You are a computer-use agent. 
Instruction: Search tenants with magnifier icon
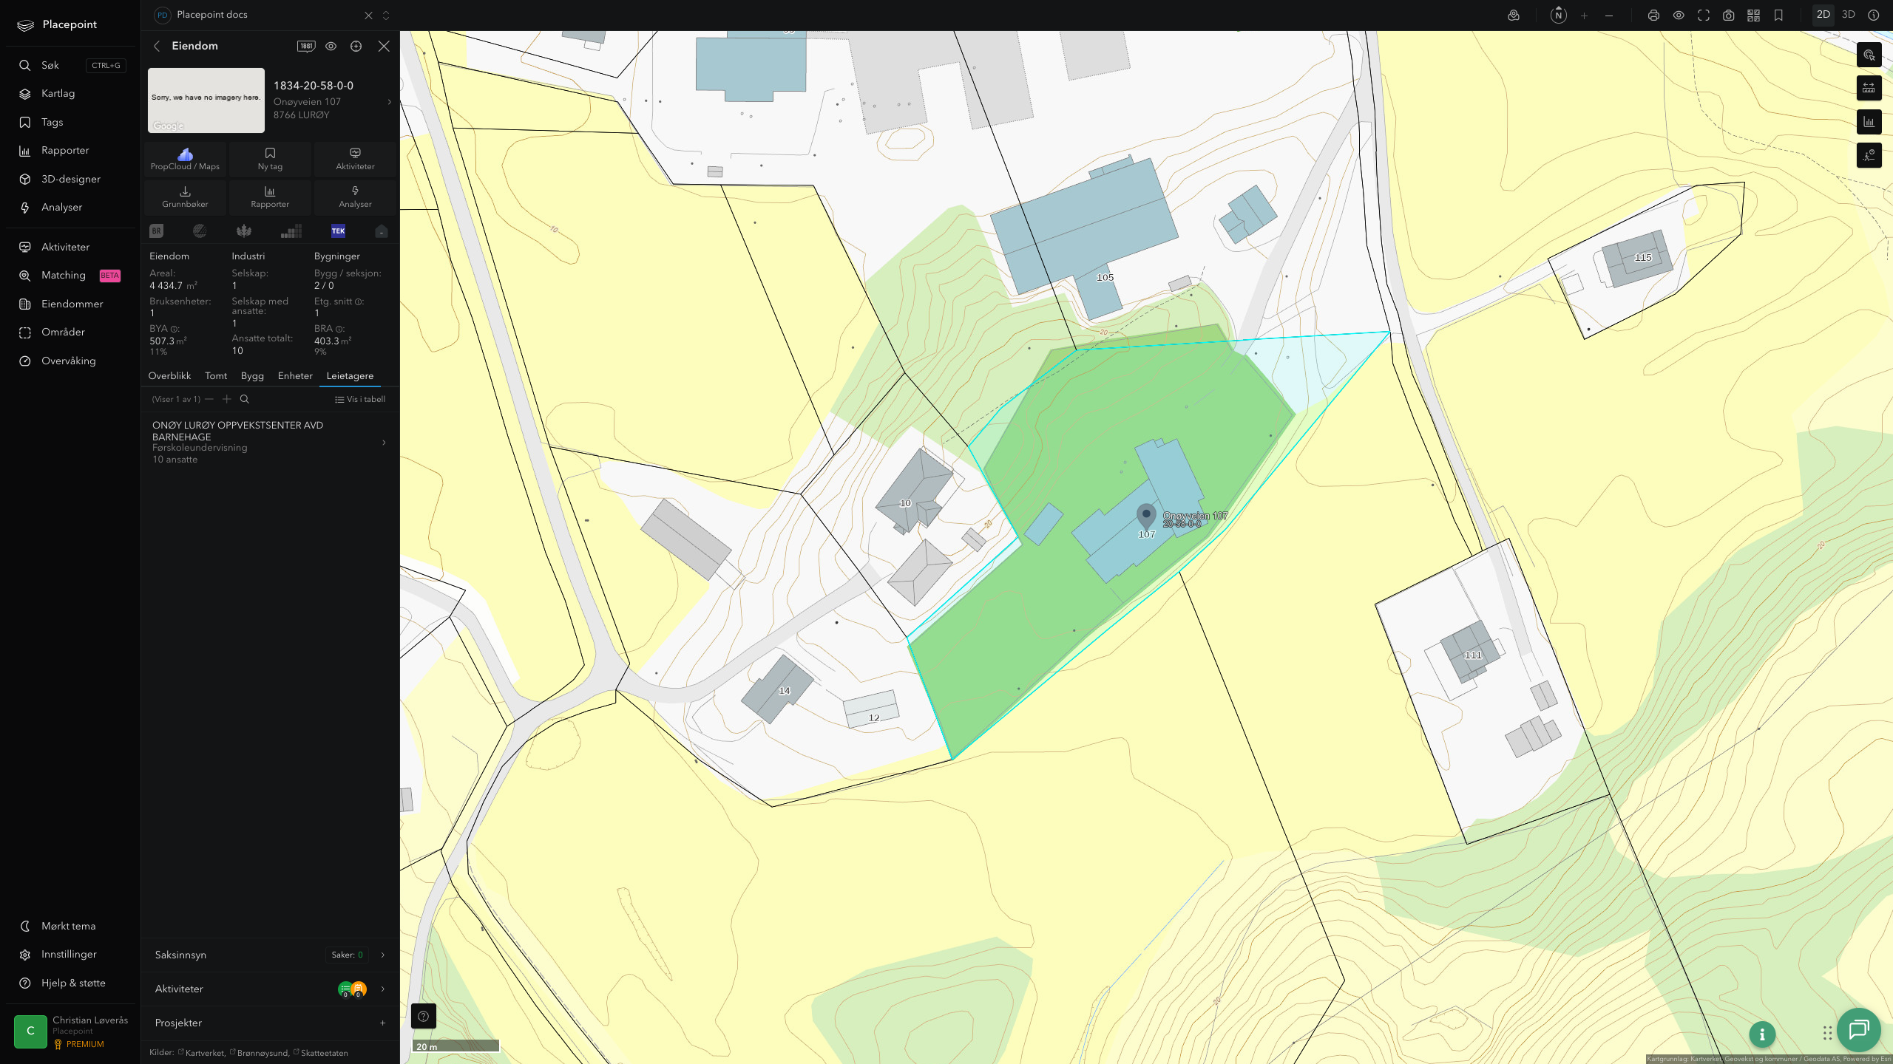[x=245, y=399]
